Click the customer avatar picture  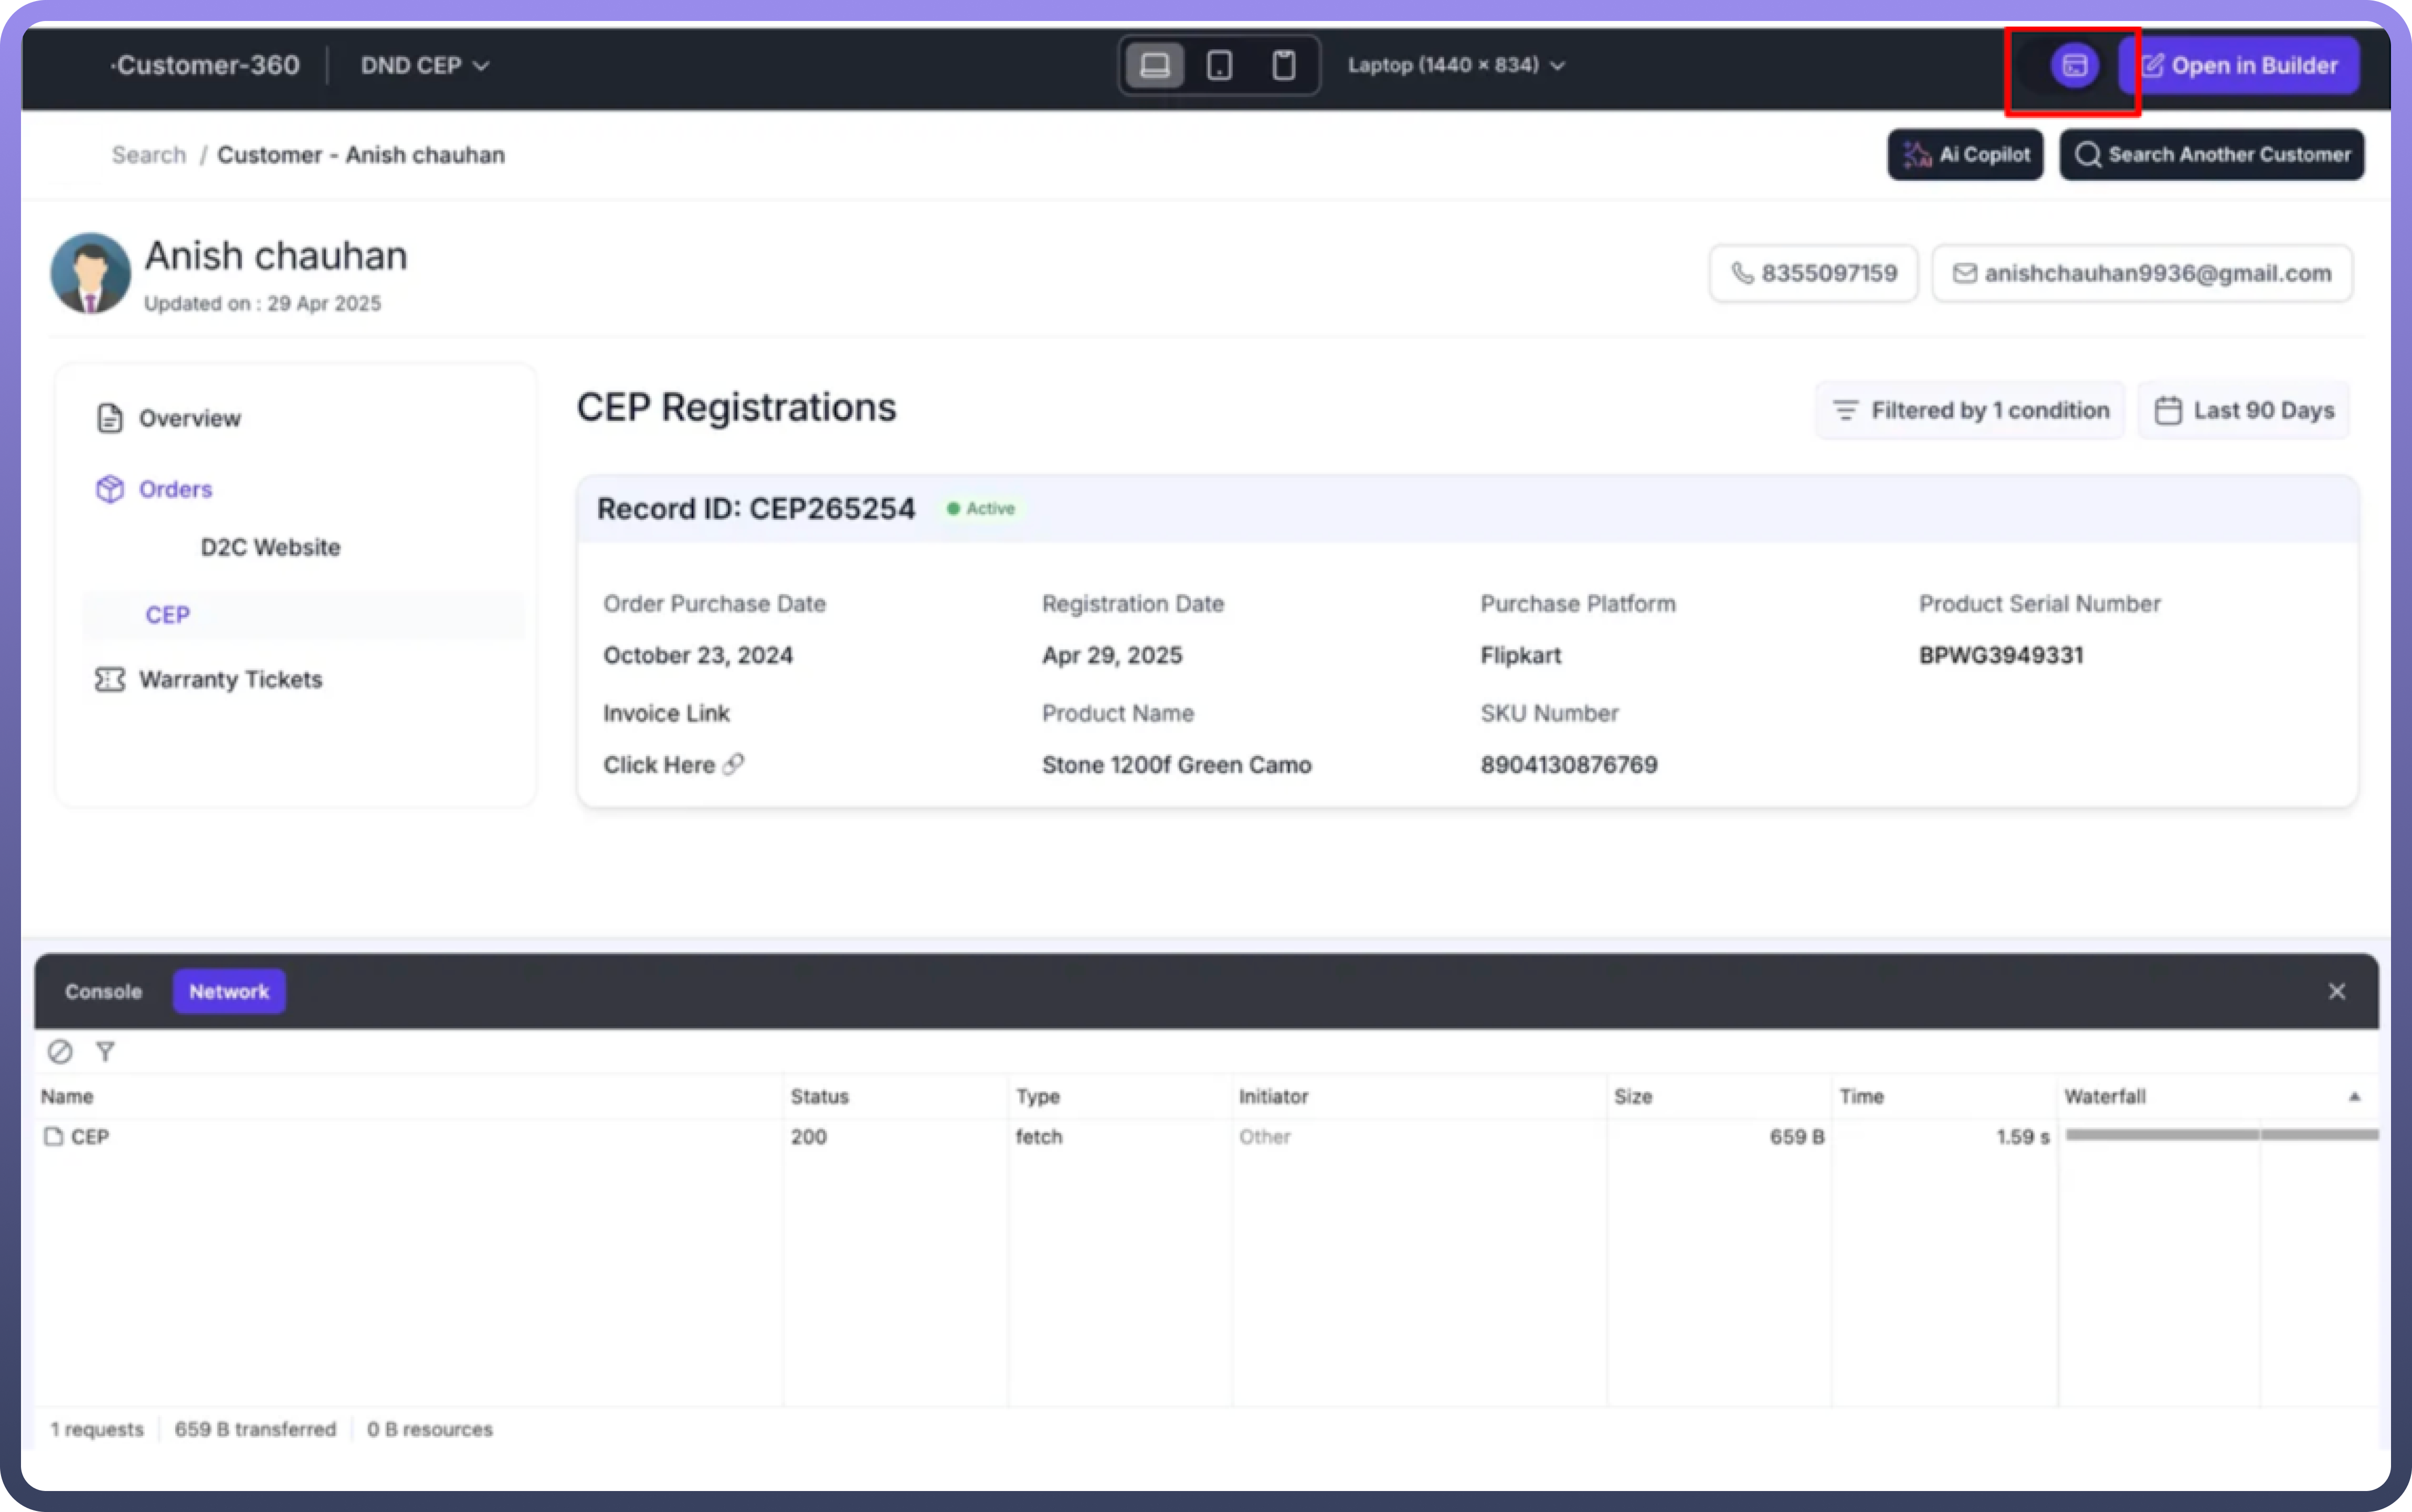[91, 273]
